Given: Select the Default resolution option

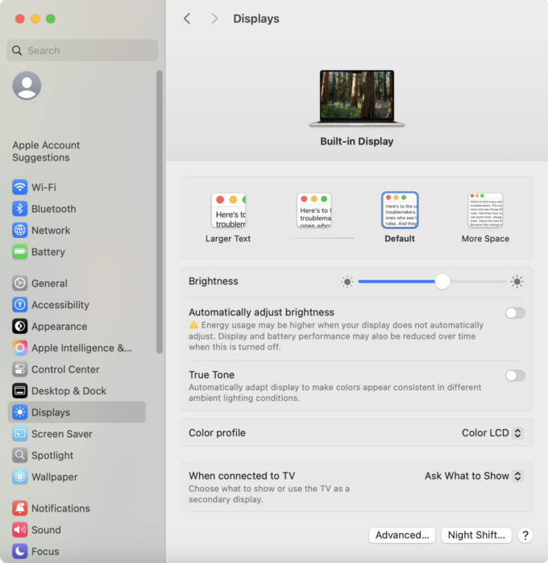Looking at the screenshot, I should coord(400,218).
